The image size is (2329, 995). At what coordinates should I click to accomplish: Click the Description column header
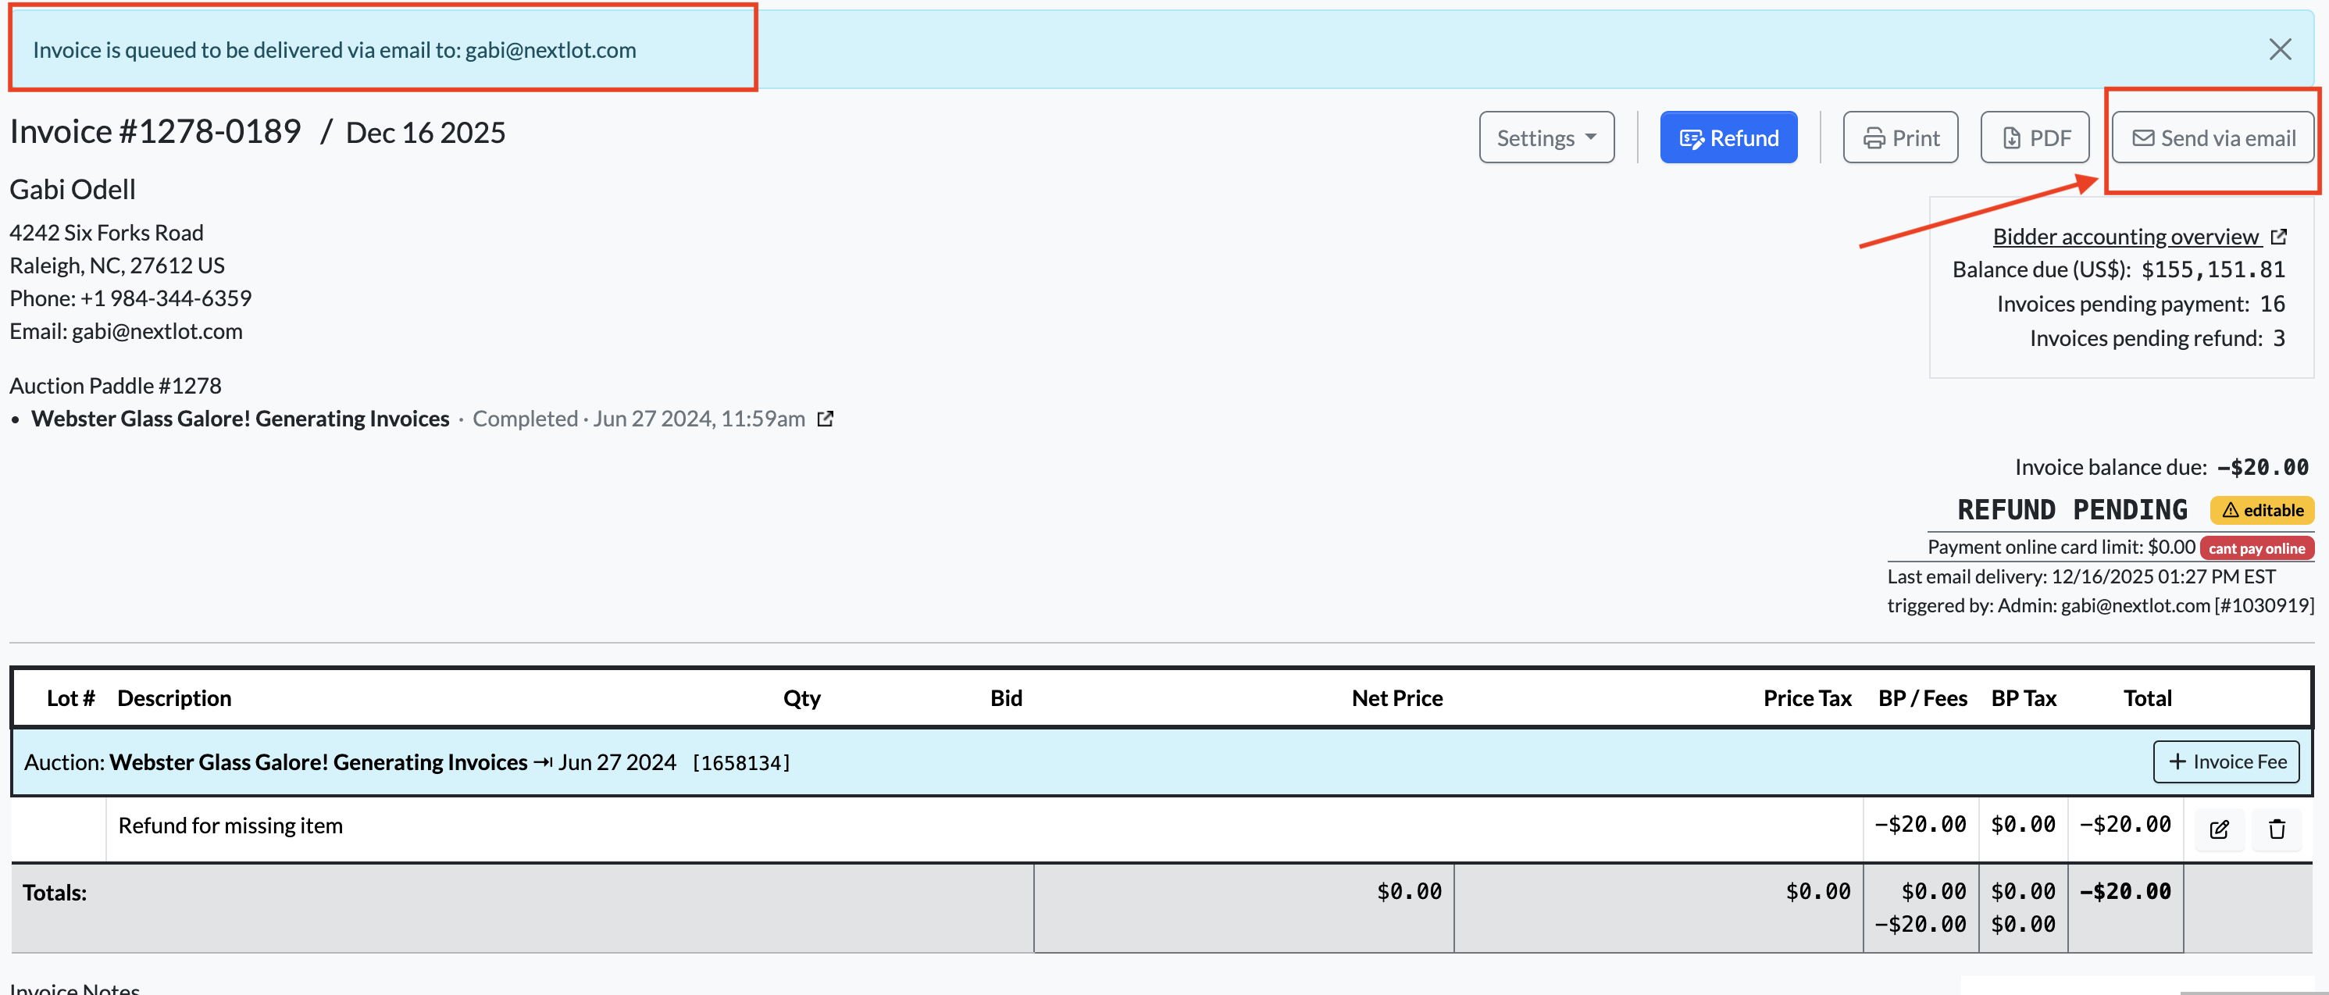point(174,697)
